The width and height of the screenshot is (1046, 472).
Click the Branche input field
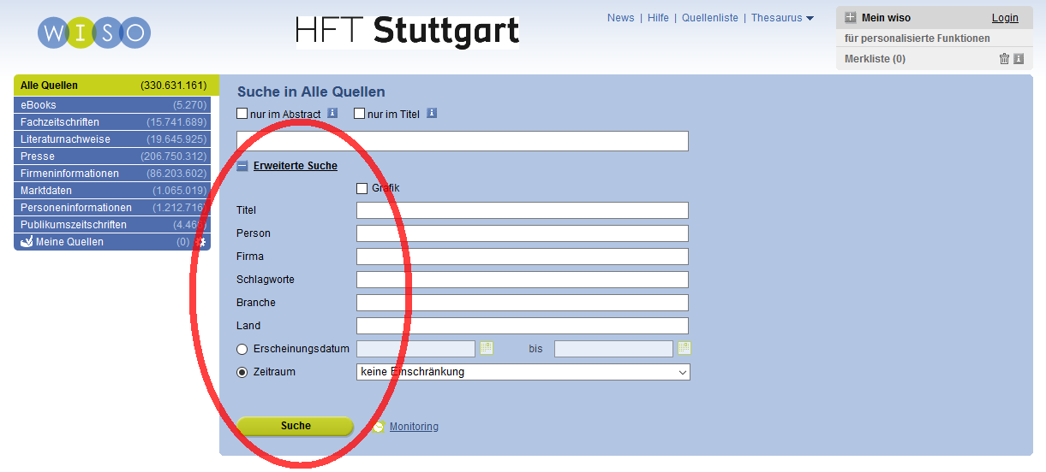[x=523, y=303]
